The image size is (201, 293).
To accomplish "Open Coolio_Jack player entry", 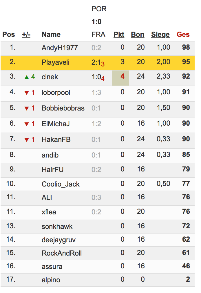I will tap(61, 184).
